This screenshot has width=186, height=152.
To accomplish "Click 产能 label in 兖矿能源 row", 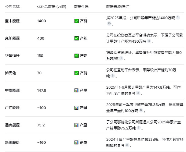I will [x=84, y=38].
